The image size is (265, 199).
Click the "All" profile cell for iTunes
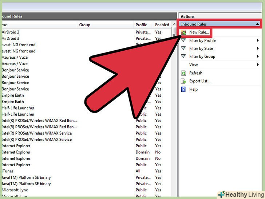click(138, 171)
